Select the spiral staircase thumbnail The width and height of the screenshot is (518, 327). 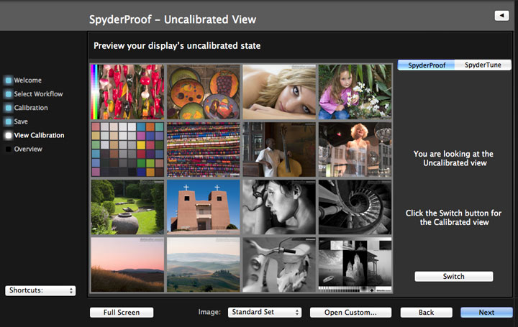pyautogui.click(x=355, y=207)
